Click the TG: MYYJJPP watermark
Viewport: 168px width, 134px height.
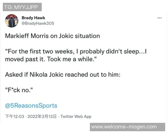(22, 7)
